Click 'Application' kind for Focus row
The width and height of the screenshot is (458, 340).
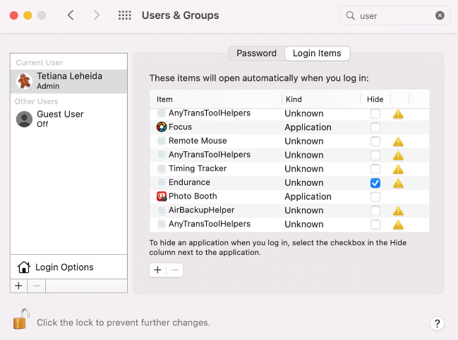tap(308, 127)
